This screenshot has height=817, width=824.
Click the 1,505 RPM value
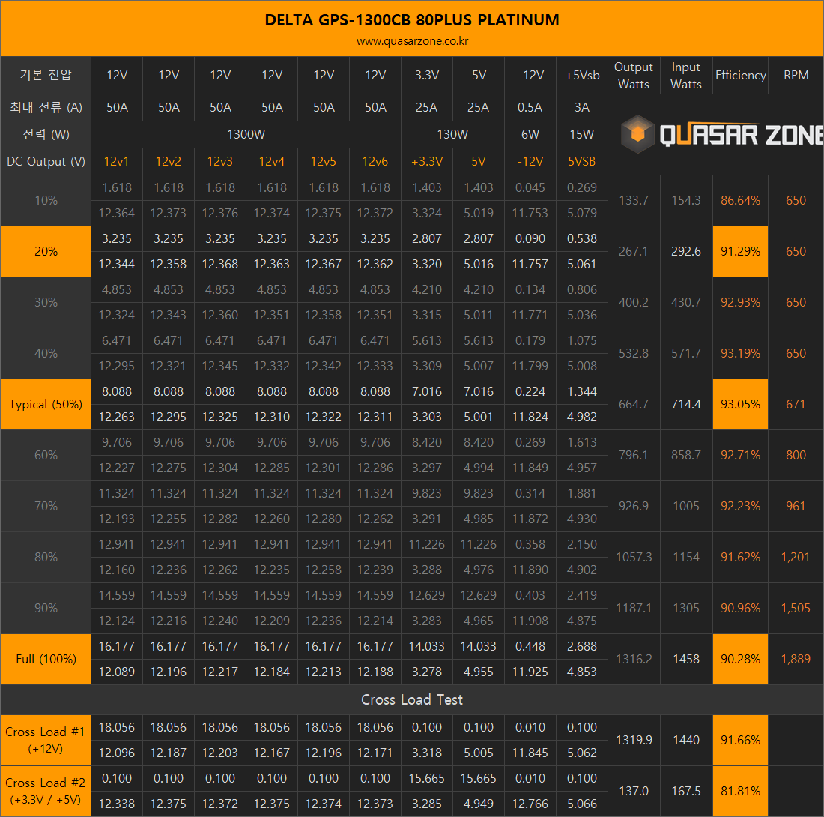tap(796, 609)
